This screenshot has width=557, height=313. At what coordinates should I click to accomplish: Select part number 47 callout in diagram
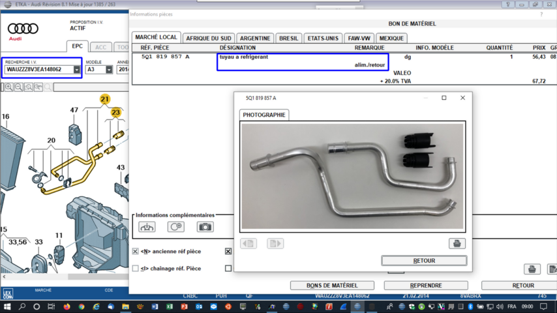click(74, 110)
